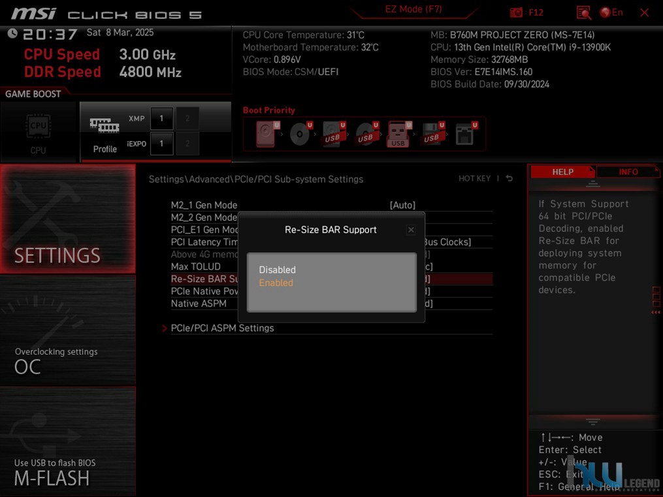The image size is (663, 497).
Task: Click the help panel's top scroll handle
Action: [x=593, y=184]
